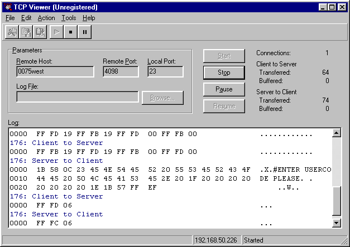
Task: Click the Pause button
Action: (x=224, y=89)
